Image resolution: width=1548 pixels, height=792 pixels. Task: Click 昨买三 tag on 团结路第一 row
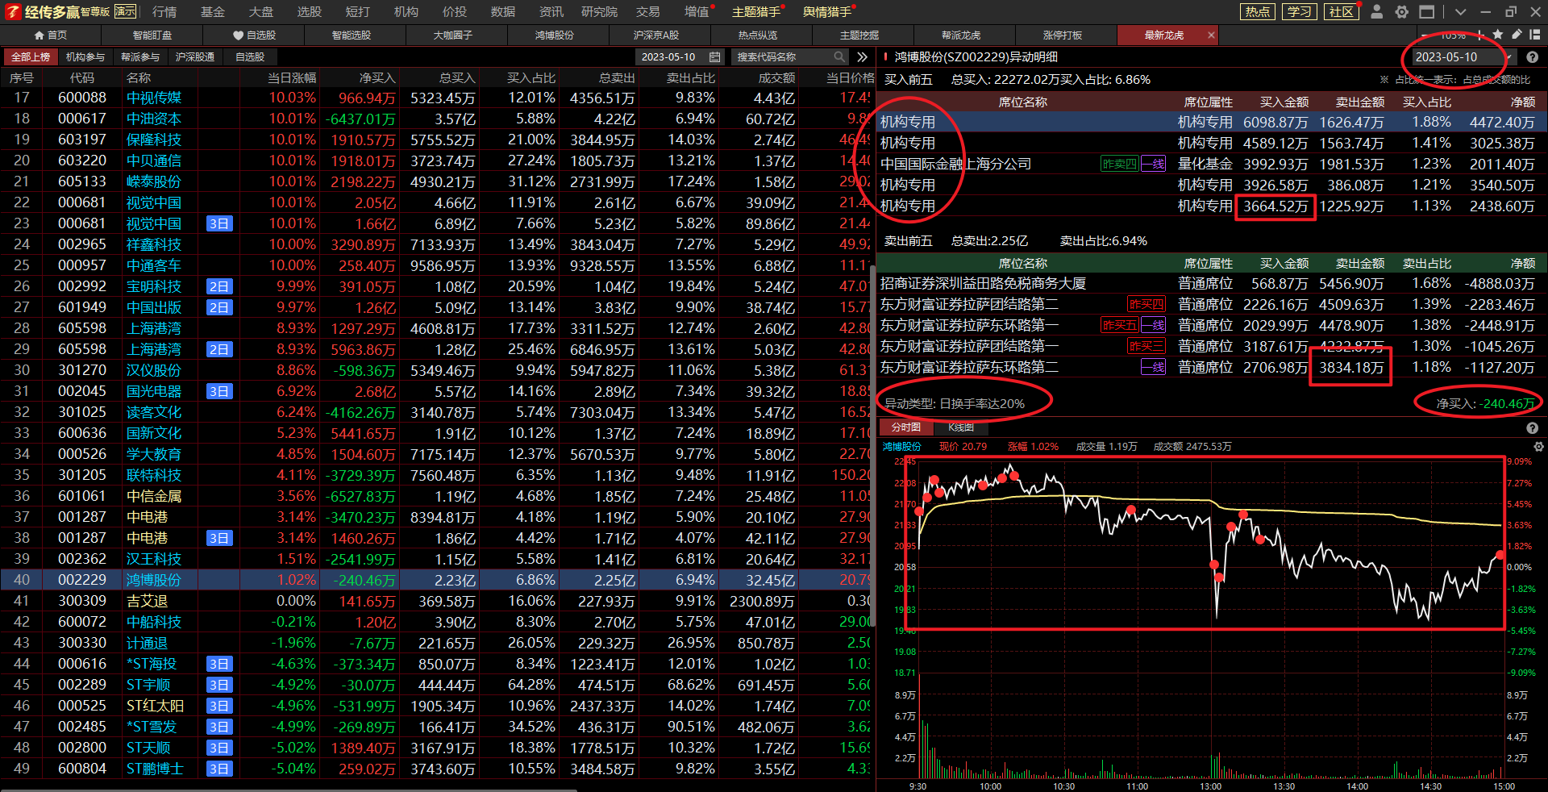pyautogui.click(x=1146, y=346)
